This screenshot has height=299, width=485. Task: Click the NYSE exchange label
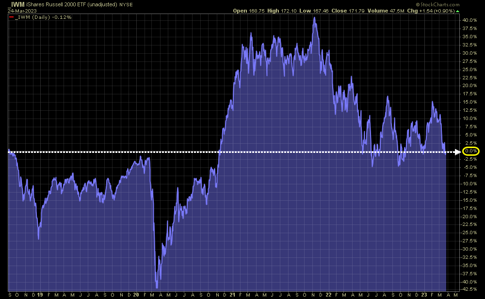[x=126, y=5]
